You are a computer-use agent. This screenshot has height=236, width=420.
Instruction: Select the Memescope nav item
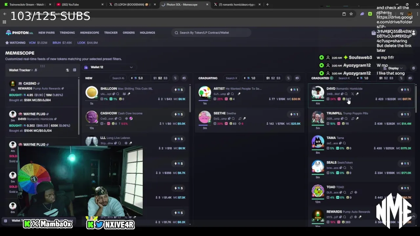click(89, 33)
